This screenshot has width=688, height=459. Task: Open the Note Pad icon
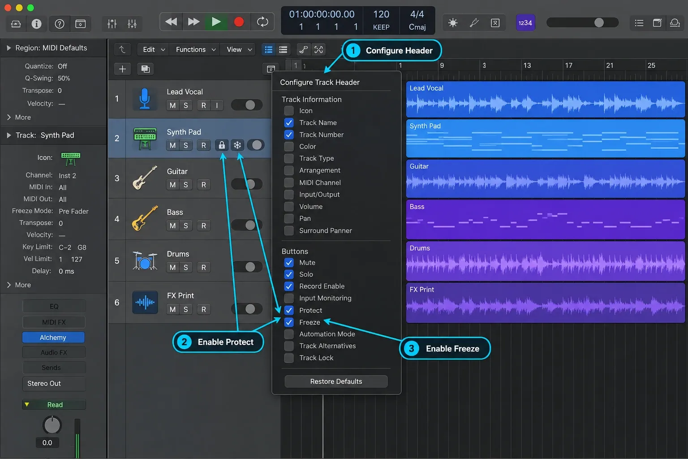(657, 23)
